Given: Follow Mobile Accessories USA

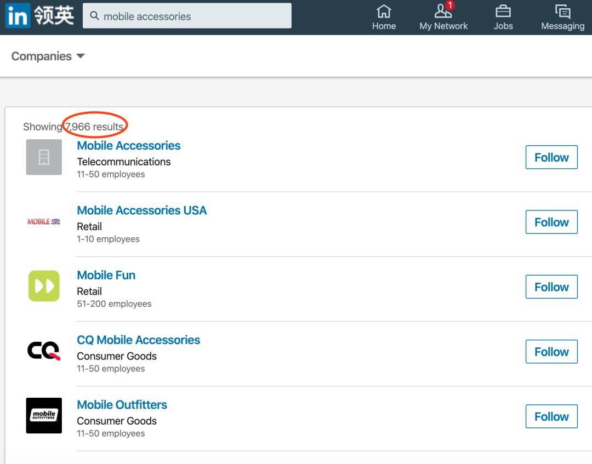Looking at the screenshot, I should (x=551, y=222).
